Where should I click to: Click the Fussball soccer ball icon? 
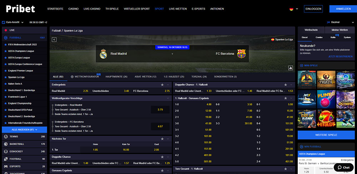(x=6, y=38)
